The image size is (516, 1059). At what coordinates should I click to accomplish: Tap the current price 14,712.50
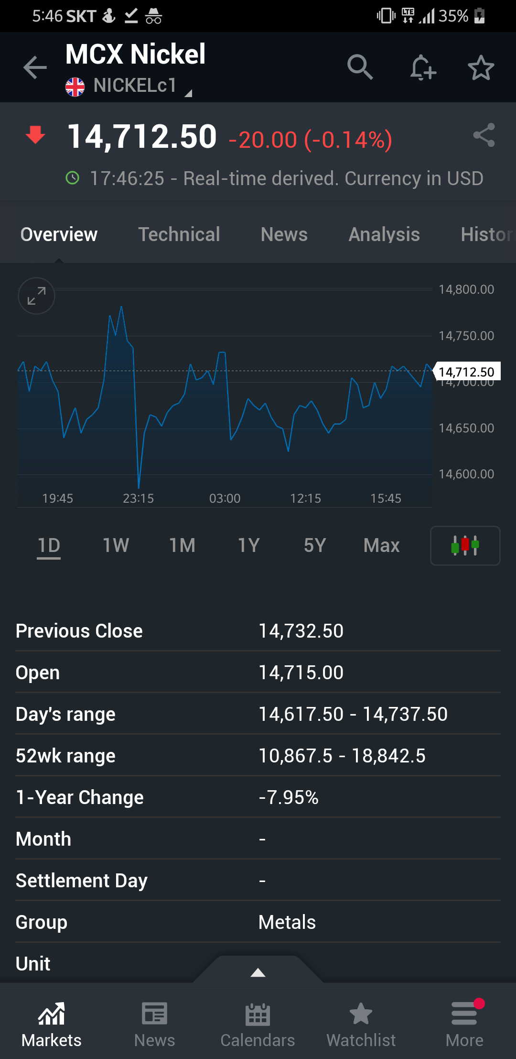click(142, 137)
